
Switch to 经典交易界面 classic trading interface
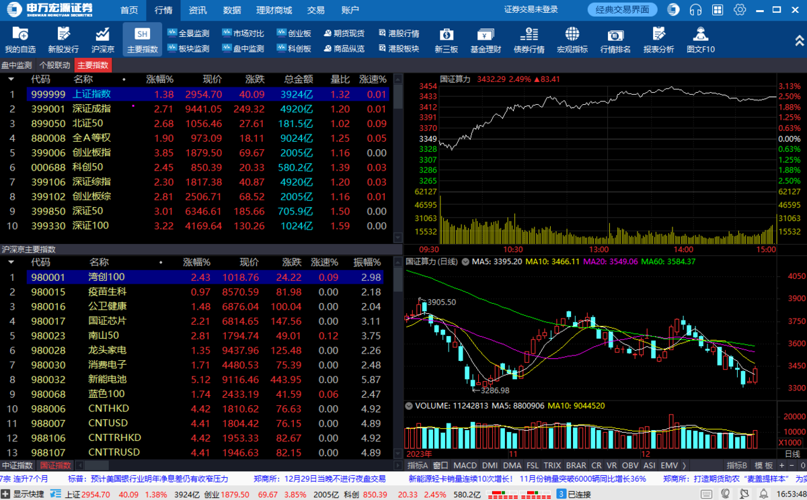tap(623, 9)
